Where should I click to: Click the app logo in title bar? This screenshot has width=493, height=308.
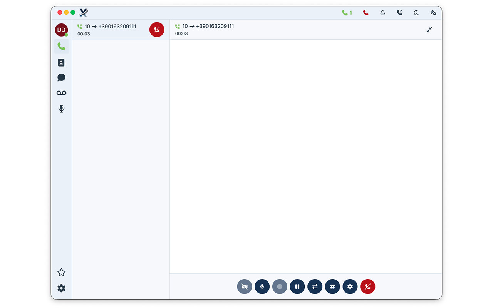pos(83,13)
